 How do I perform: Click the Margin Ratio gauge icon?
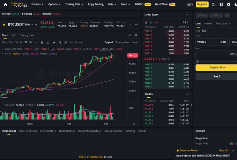[231, 144]
